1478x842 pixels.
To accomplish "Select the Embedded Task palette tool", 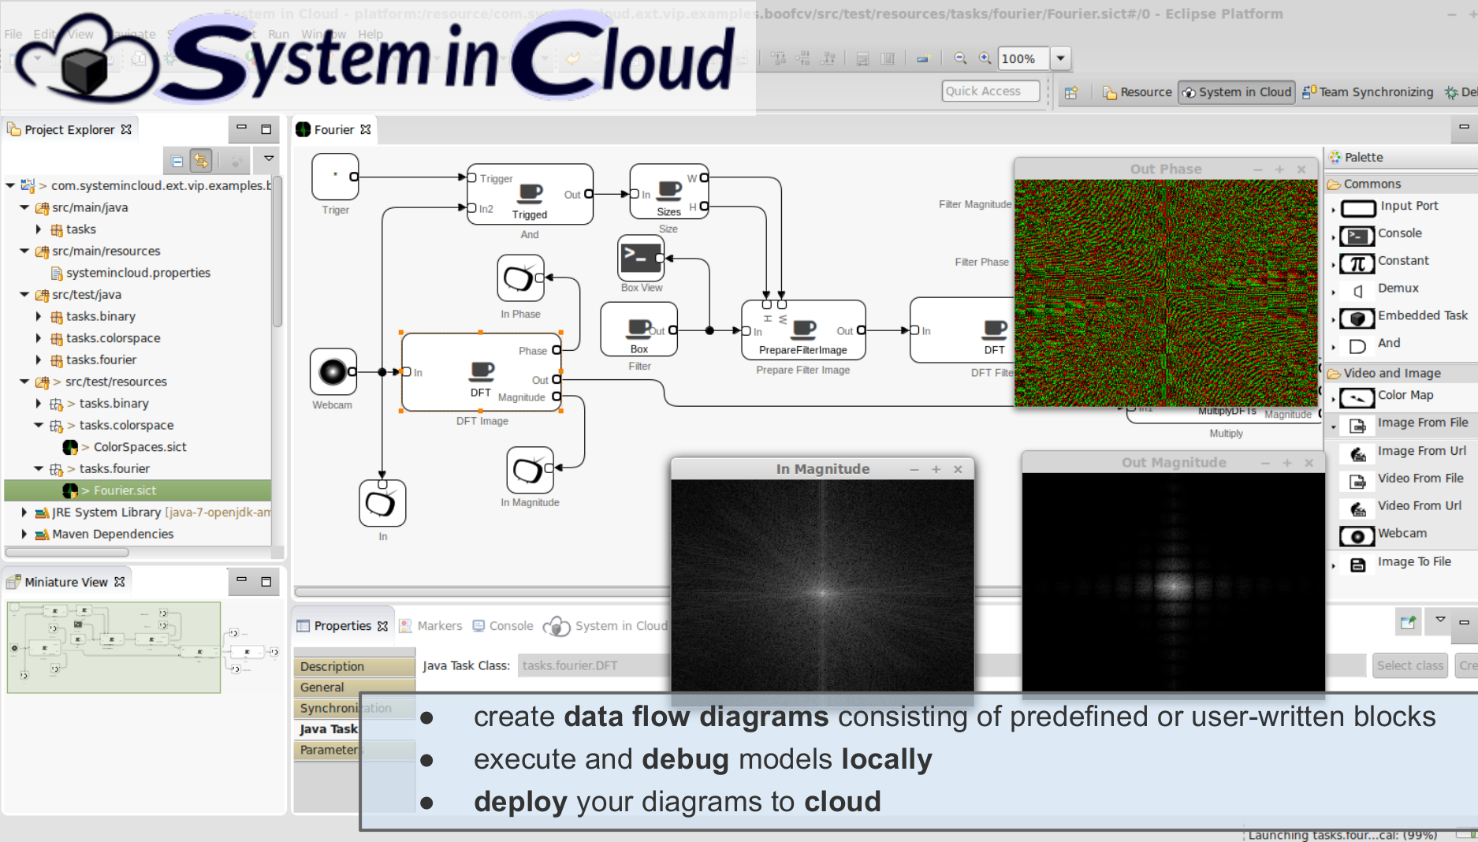I will [x=1405, y=316].
